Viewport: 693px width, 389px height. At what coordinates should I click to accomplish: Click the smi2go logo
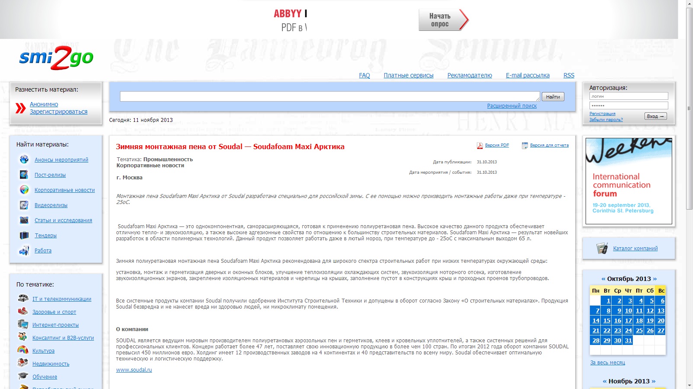[56, 57]
